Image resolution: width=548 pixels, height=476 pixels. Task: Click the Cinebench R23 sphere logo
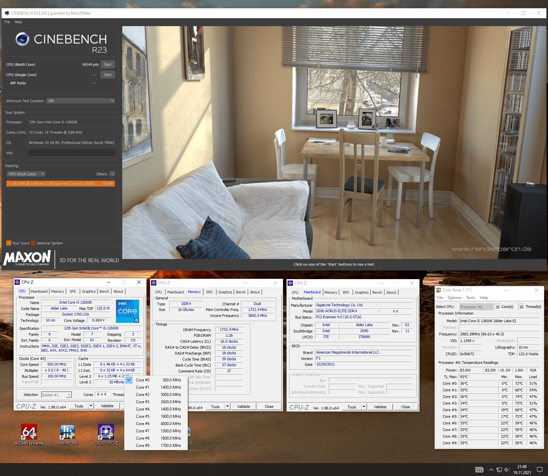pos(23,39)
